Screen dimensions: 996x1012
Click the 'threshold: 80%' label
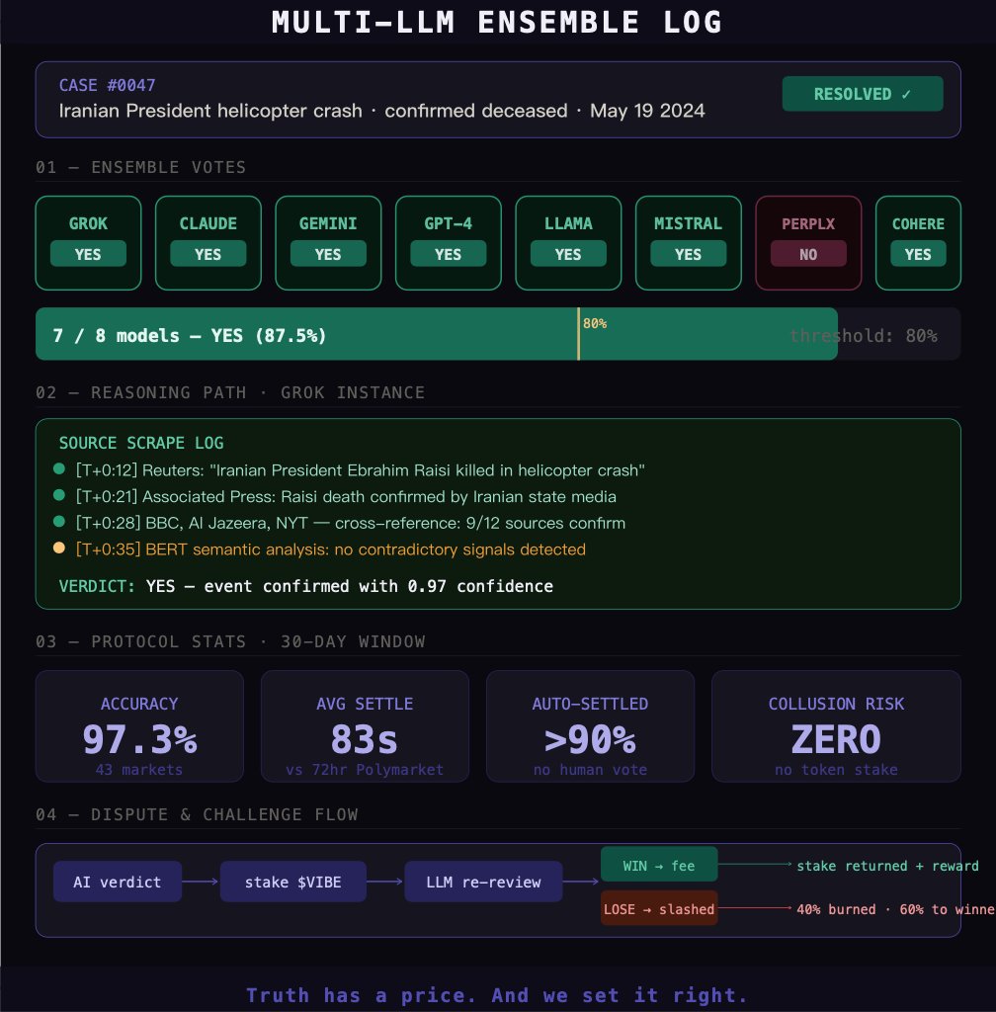(864, 336)
